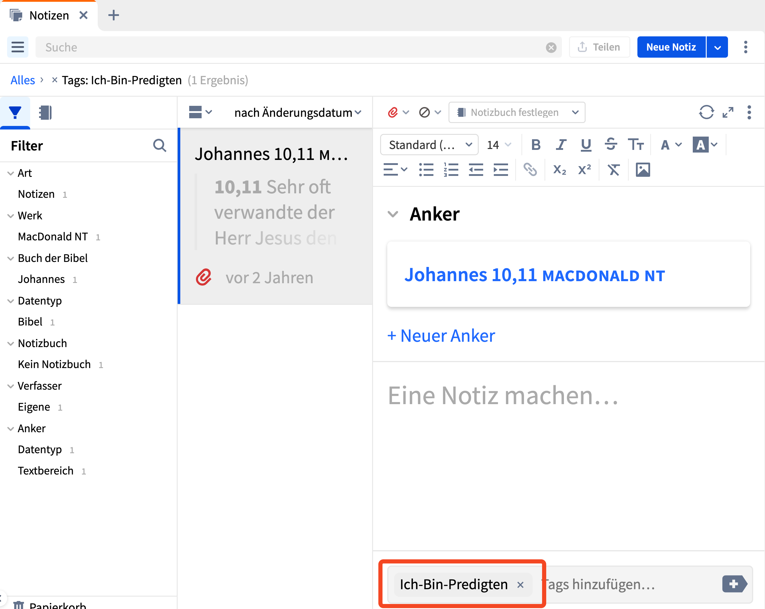Screen dimensions: 765x609
Task: Click the add tag plus icon
Action: pyautogui.click(x=734, y=584)
